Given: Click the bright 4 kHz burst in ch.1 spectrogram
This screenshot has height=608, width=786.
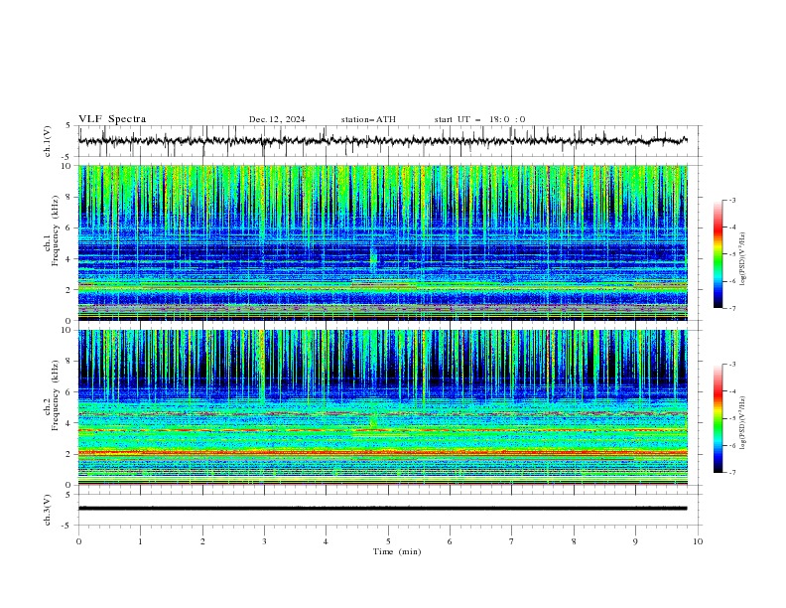Looking at the screenshot, I should [x=373, y=258].
